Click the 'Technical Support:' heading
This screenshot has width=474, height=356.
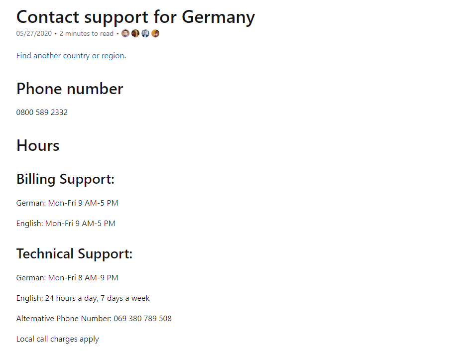point(74,254)
